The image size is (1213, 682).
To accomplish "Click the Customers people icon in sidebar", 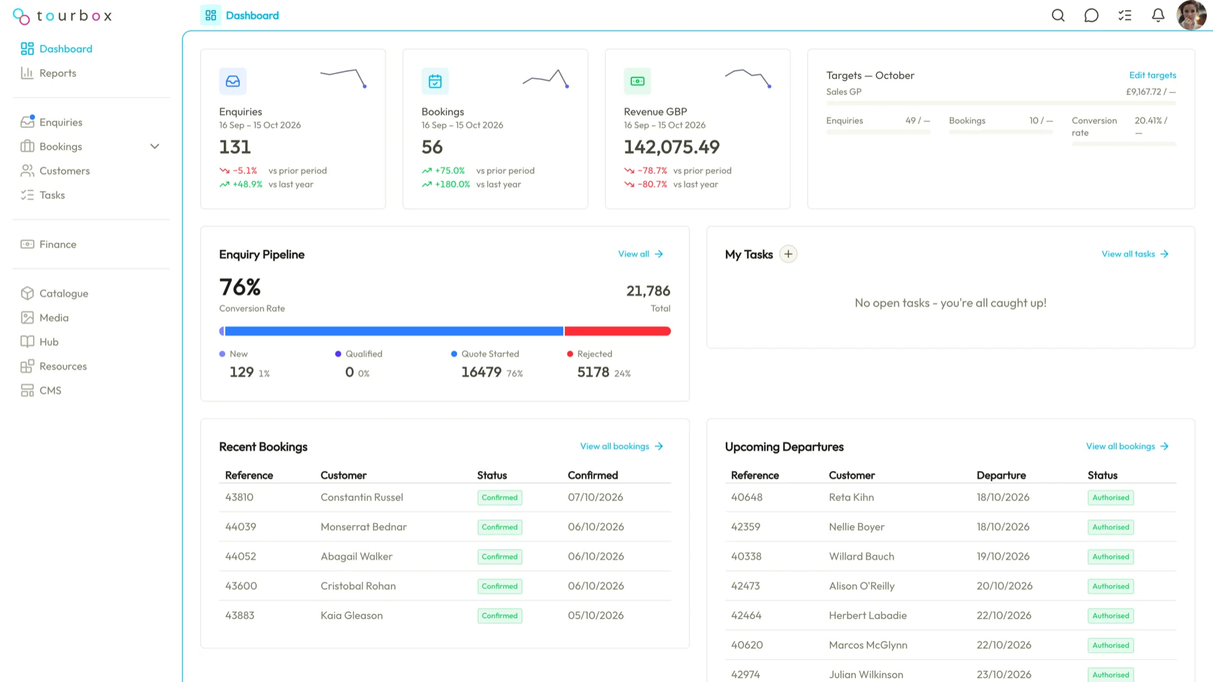I will click(27, 170).
